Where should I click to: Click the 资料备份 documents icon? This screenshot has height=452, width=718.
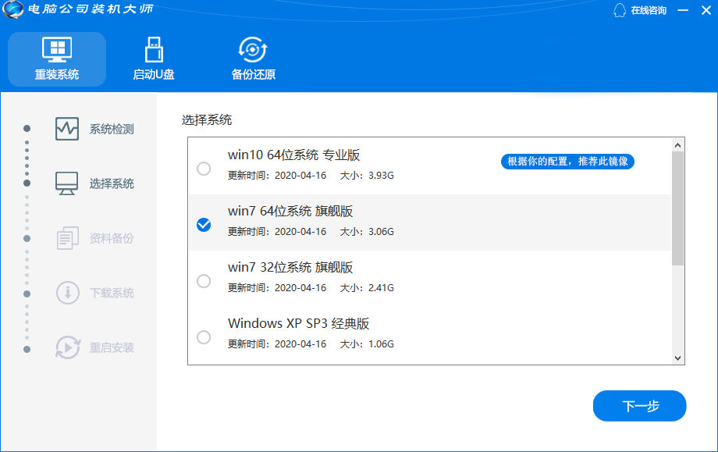tap(67, 238)
